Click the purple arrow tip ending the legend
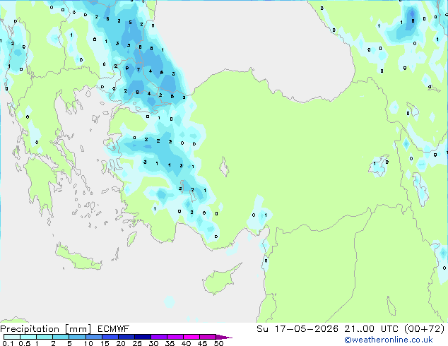Viewport: 448px width, 346px height. point(224,337)
